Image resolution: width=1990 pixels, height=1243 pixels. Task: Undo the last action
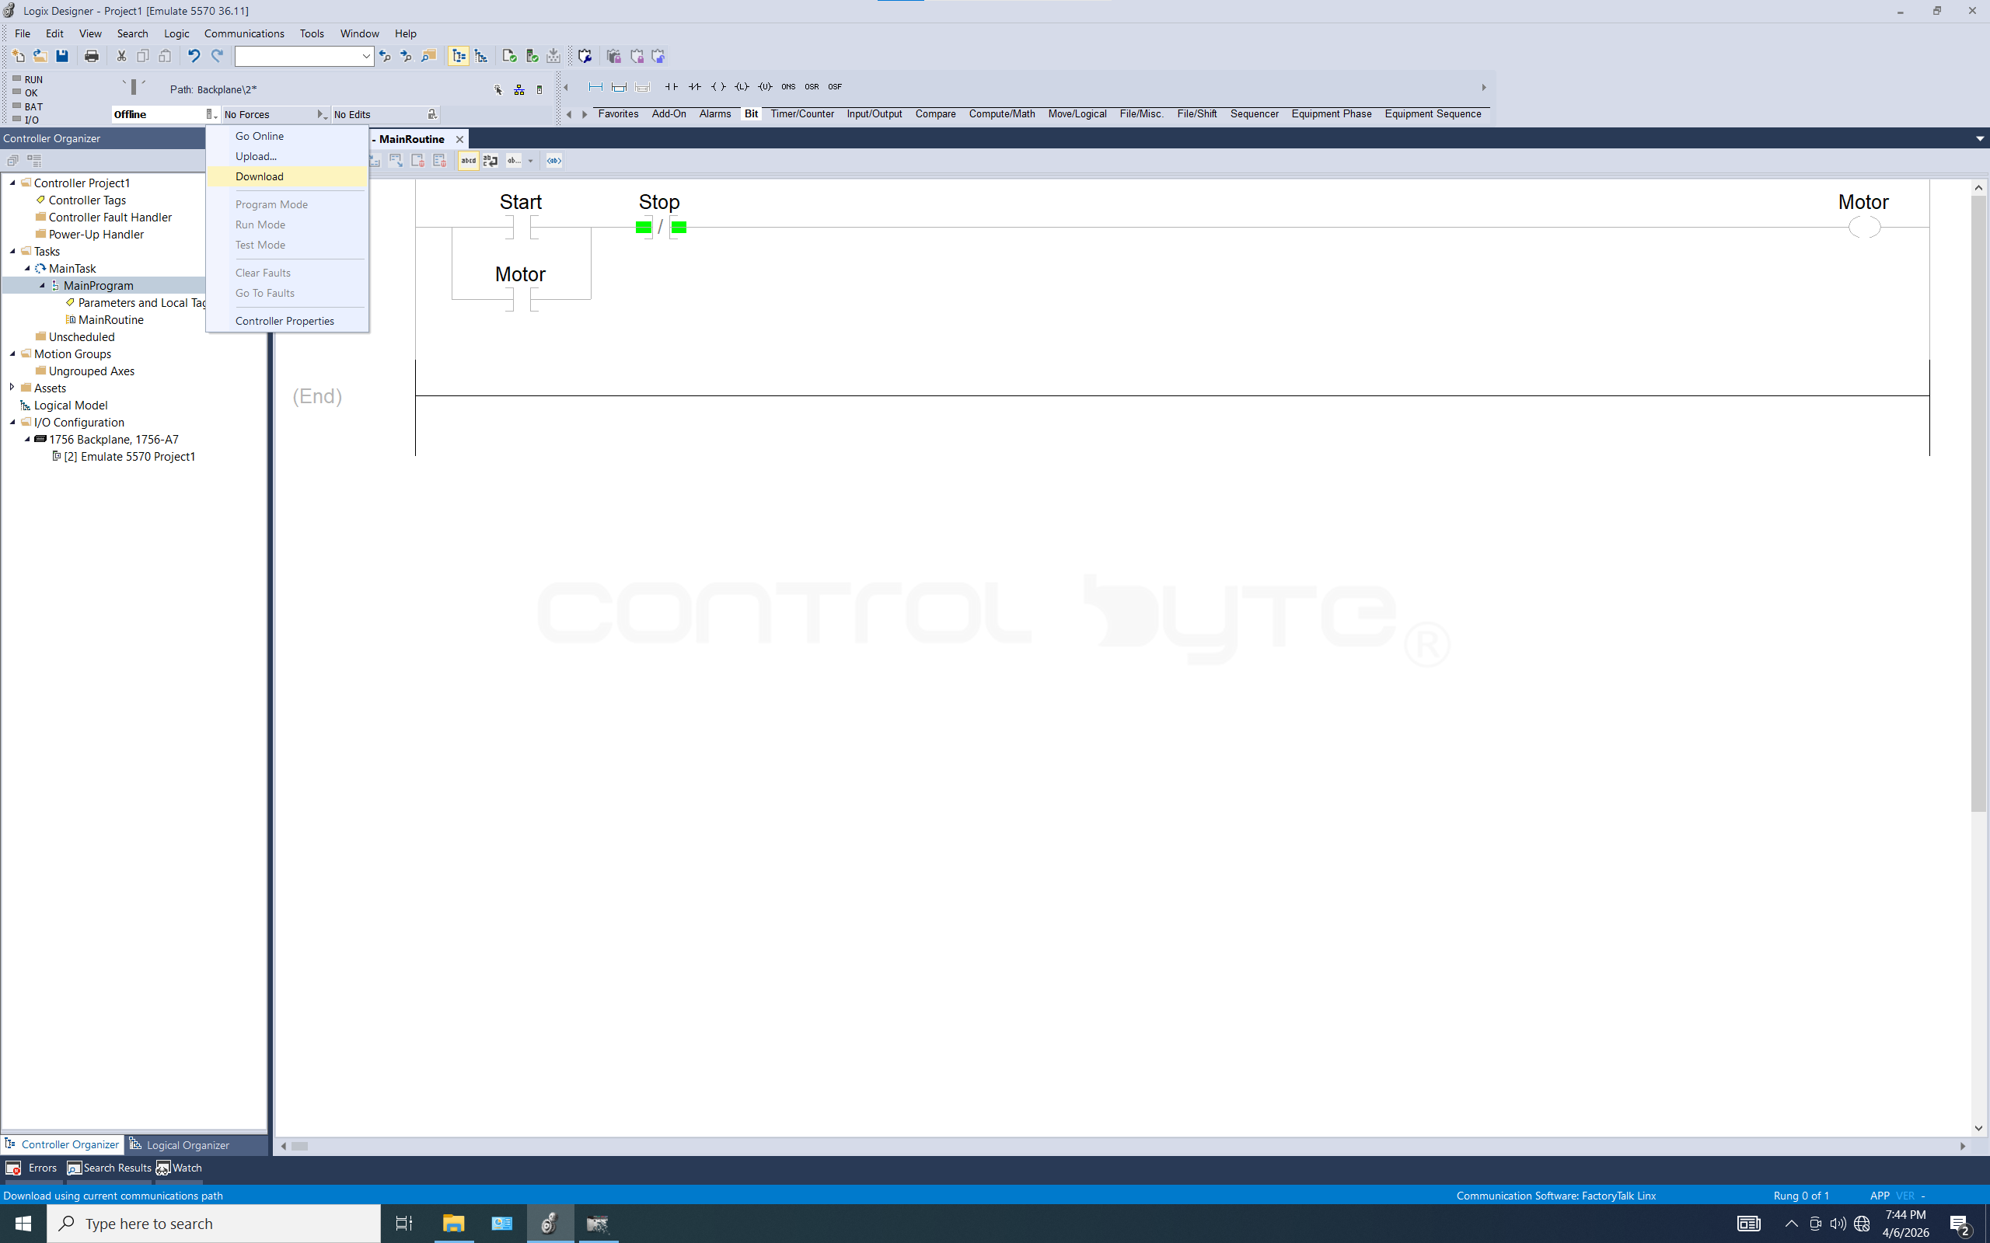pyautogui.click(x=194, y=56)
